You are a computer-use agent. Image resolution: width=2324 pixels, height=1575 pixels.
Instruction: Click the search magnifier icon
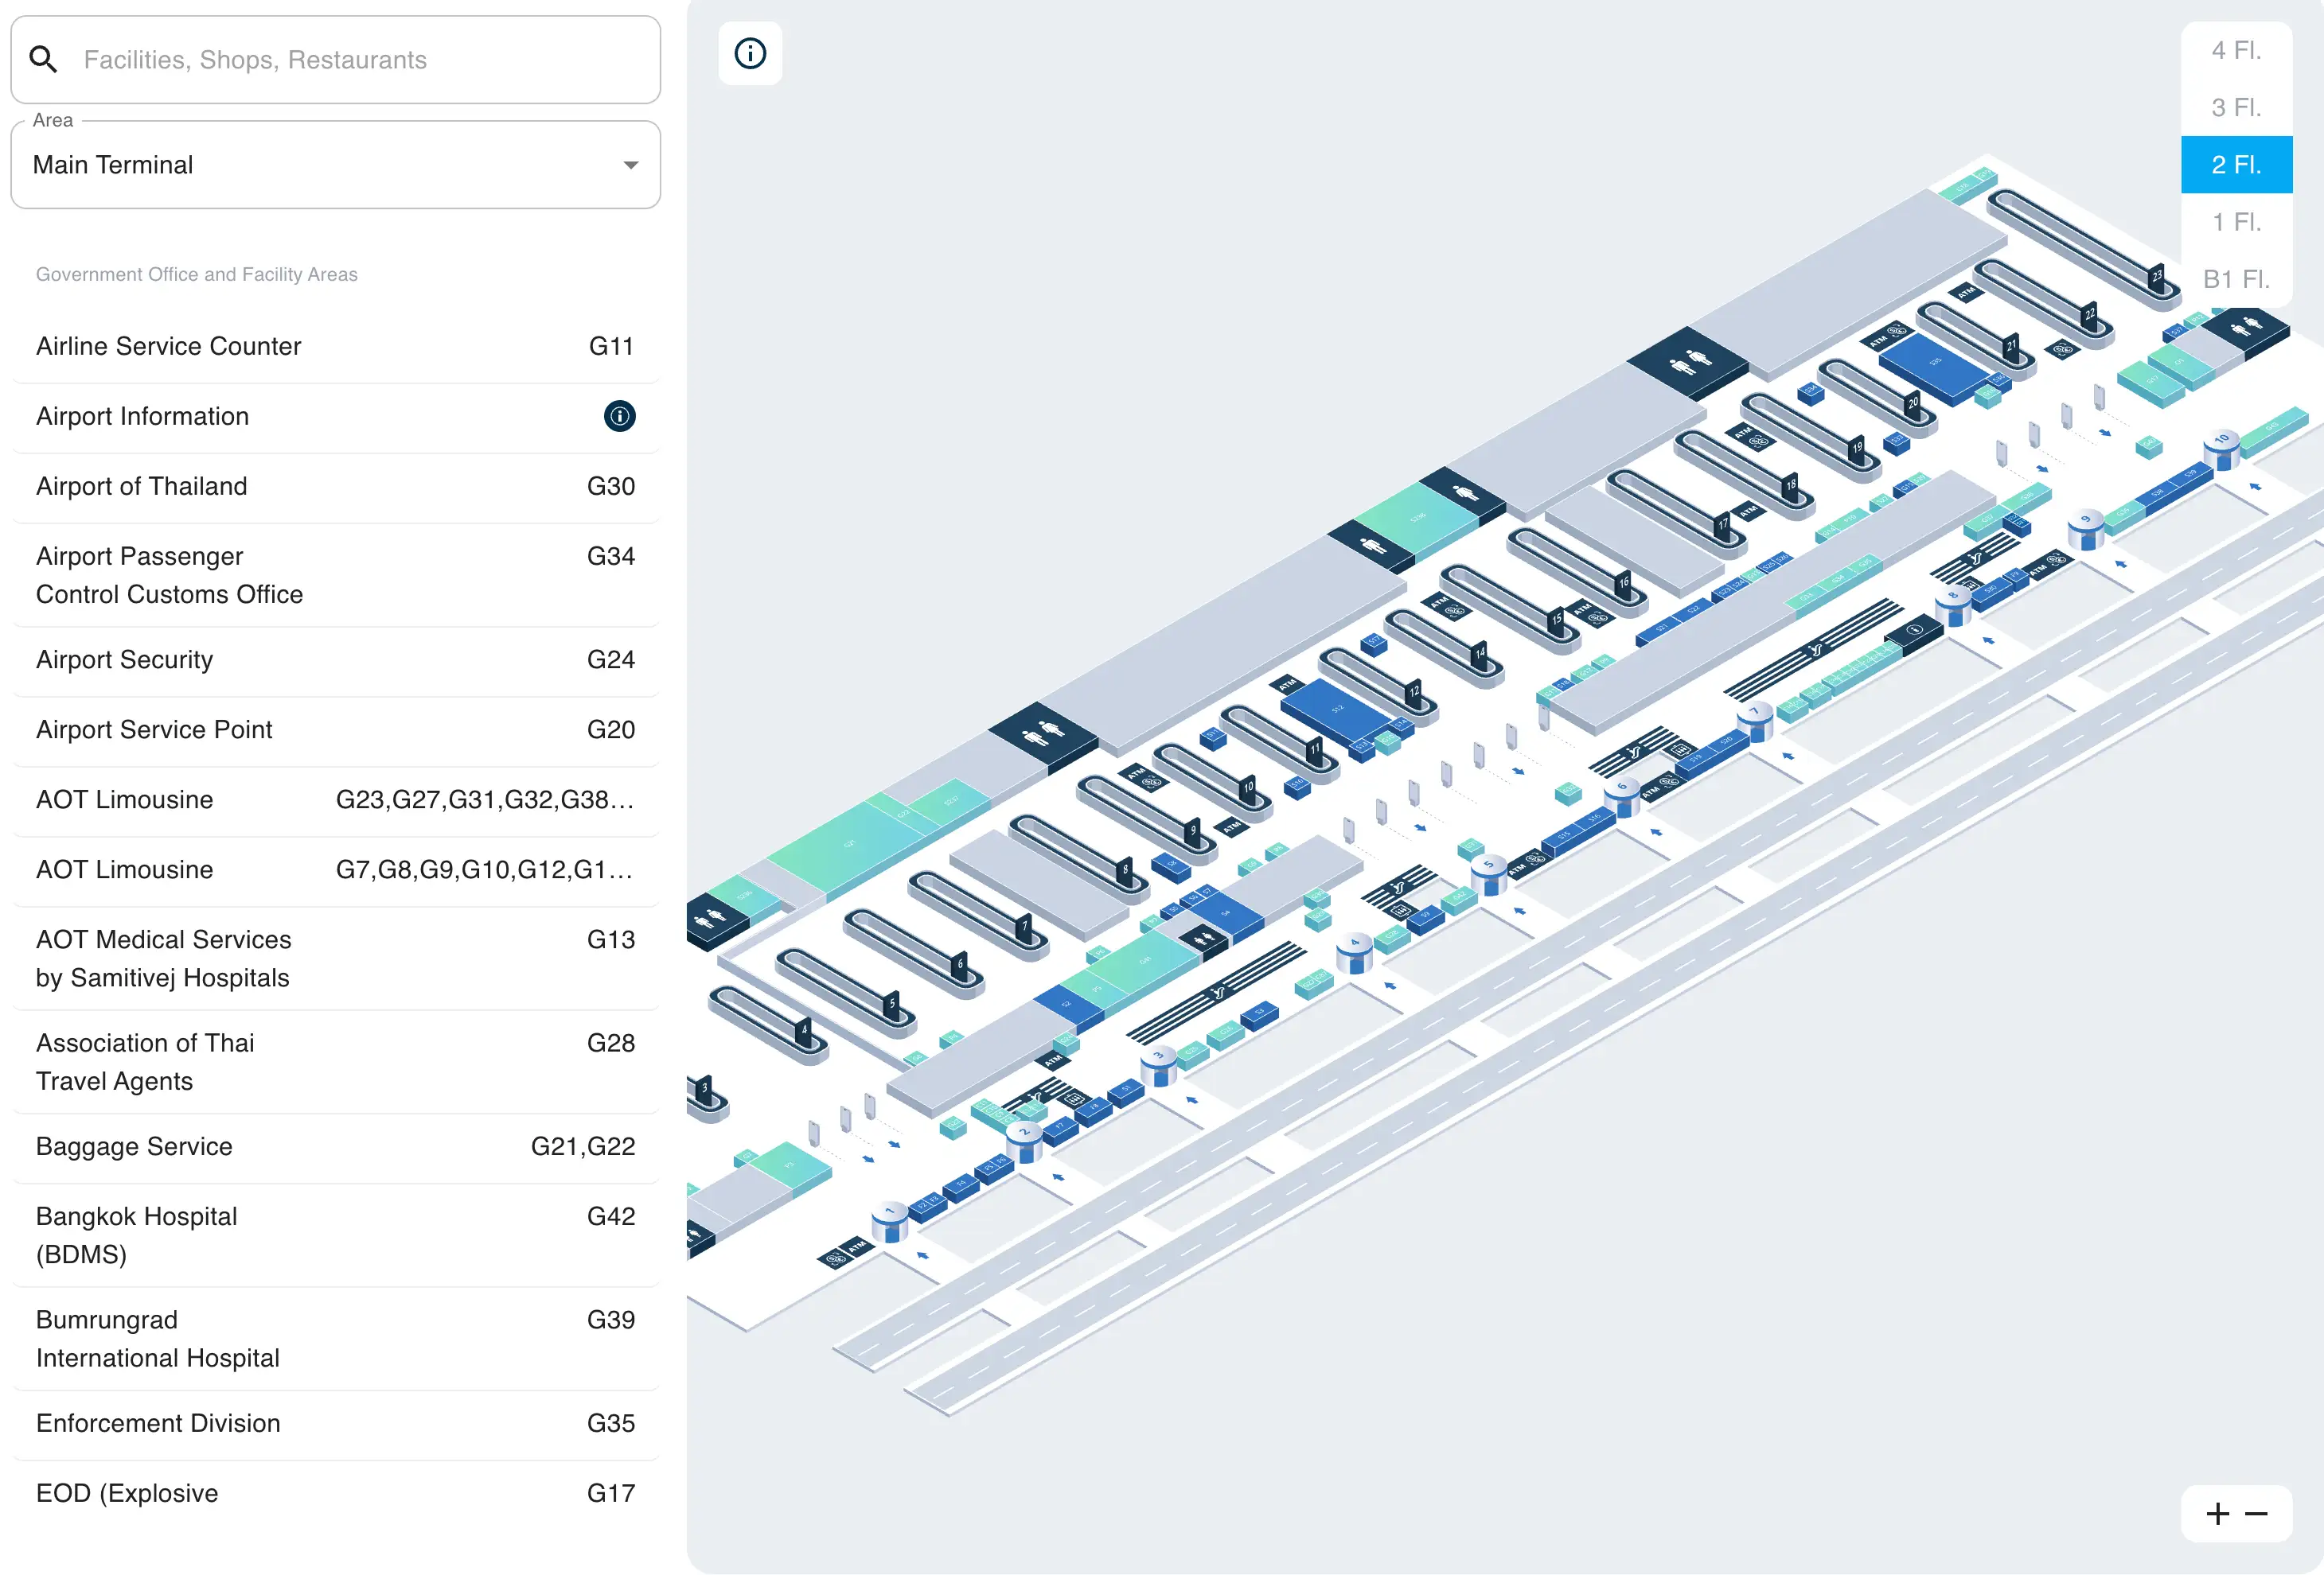[x=43, y=58]
